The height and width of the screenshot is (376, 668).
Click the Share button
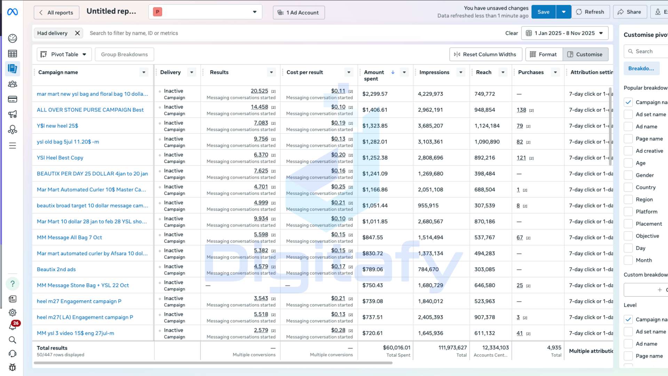(630, 12)
